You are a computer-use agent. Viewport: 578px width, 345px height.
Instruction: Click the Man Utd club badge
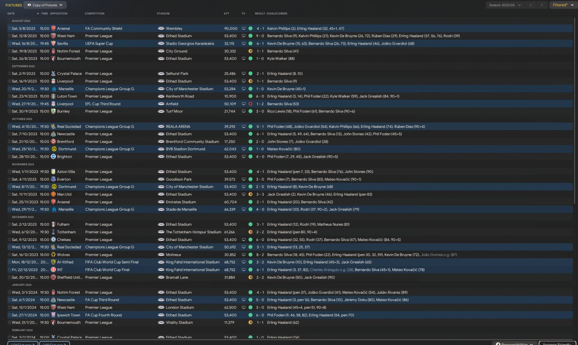pos(53,194)
